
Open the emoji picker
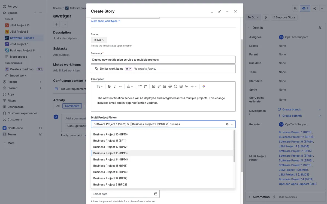coord(175,86)
